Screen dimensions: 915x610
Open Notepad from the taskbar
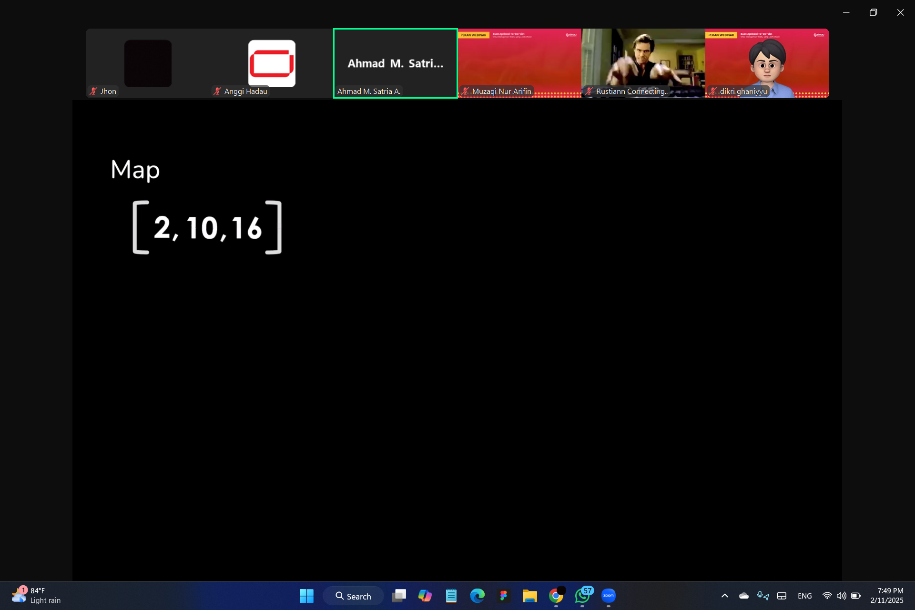click(451, 596)
